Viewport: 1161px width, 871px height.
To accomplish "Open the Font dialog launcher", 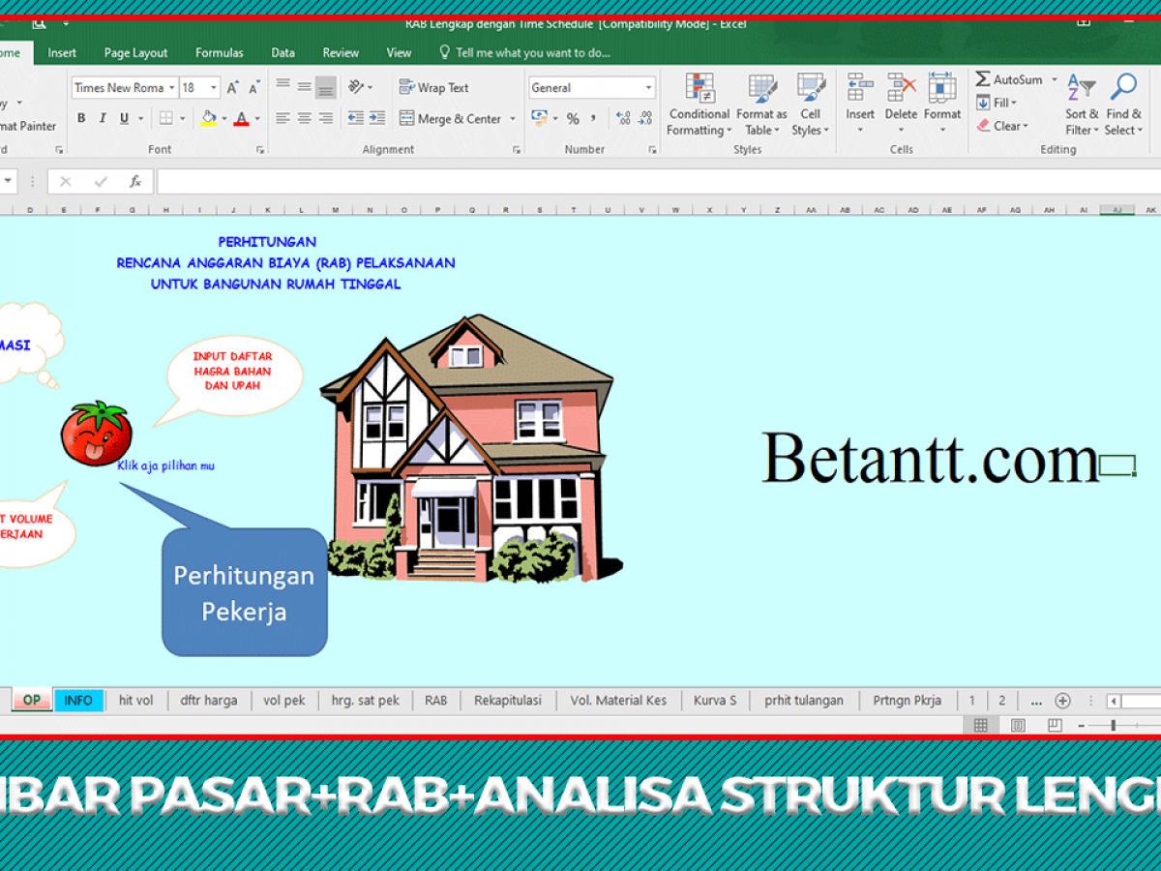I will (x=259, y=150).
